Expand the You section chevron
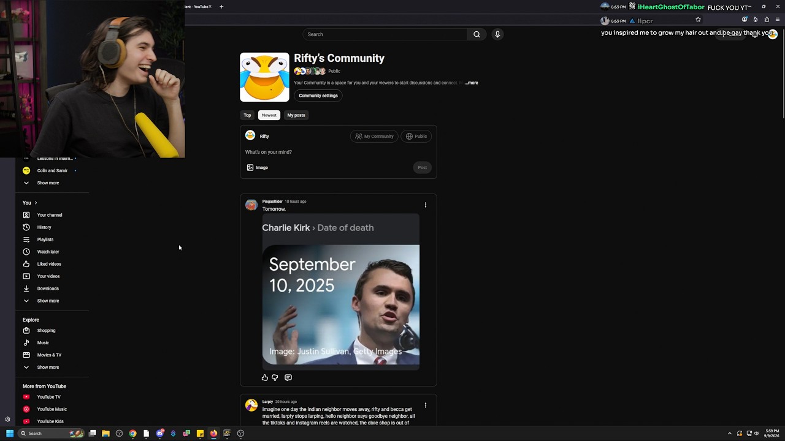785x441 pixels. tap(36, 203)
